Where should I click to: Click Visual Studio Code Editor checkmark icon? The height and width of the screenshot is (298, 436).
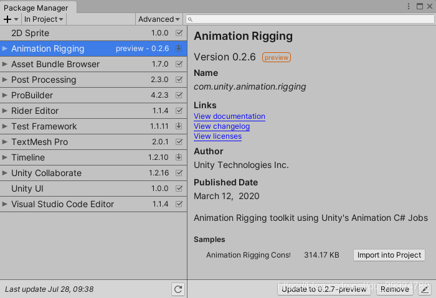[x=179, y=204]
